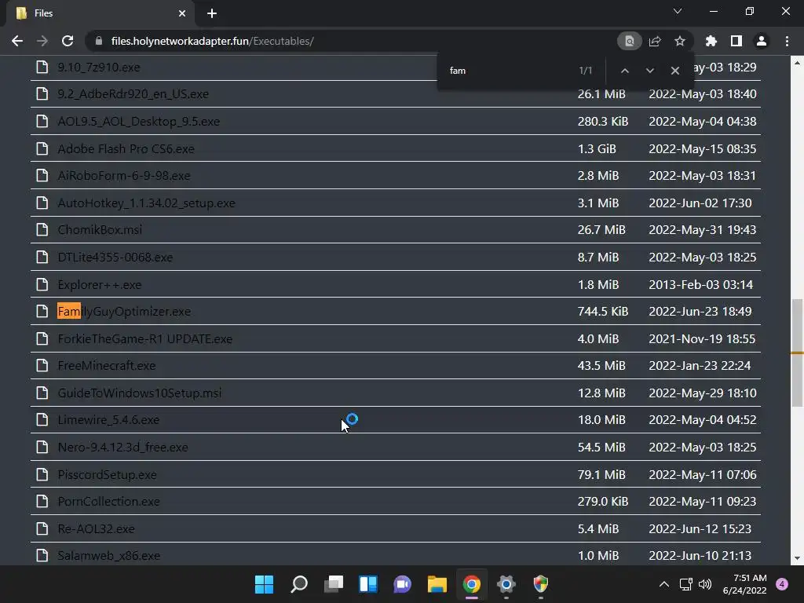Viewport: 804px width, 603px height.
Task: Open Windows taskbar Search
Action: coord(299,584)
